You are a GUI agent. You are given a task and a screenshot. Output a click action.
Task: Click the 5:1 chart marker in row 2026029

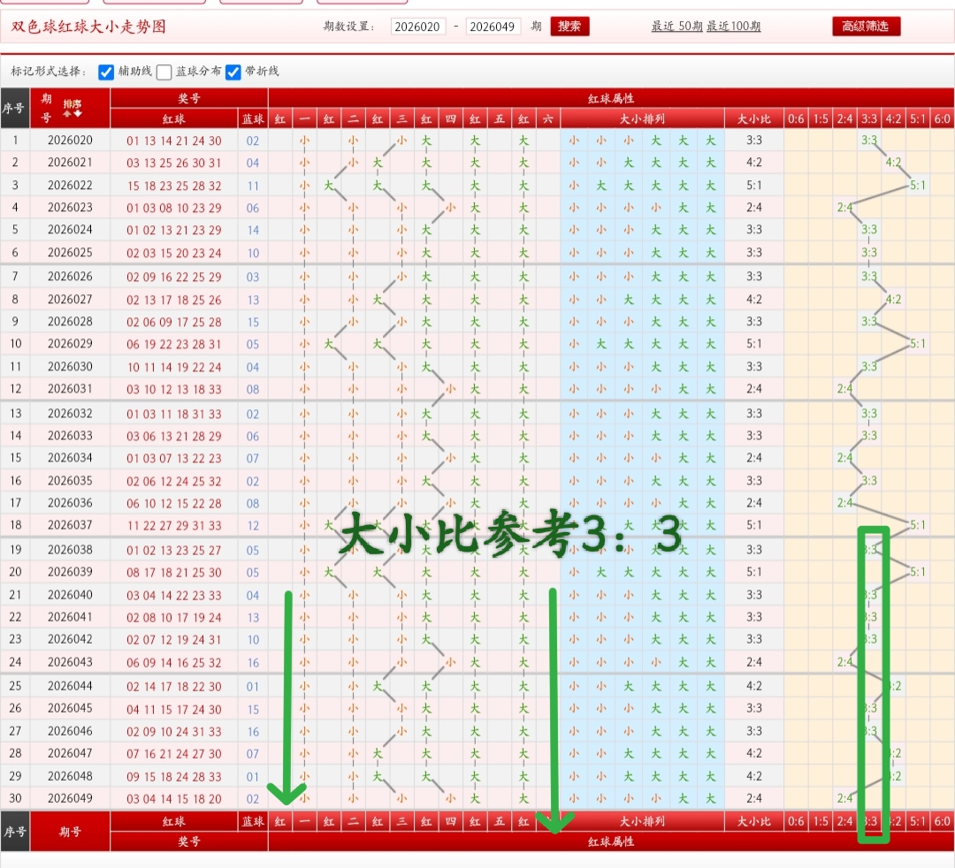click(918, 344)
